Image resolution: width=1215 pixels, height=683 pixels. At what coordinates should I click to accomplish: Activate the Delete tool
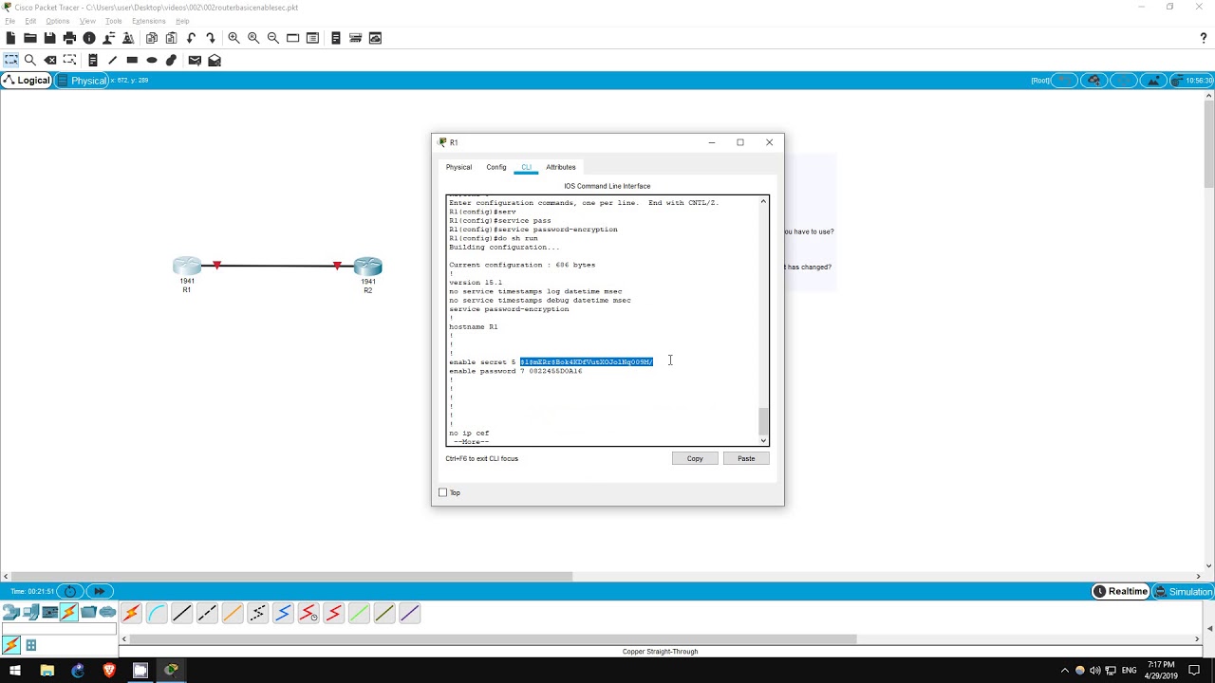(50, 60)
